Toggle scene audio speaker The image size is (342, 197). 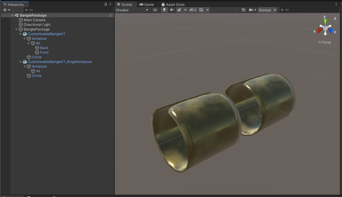172,10
